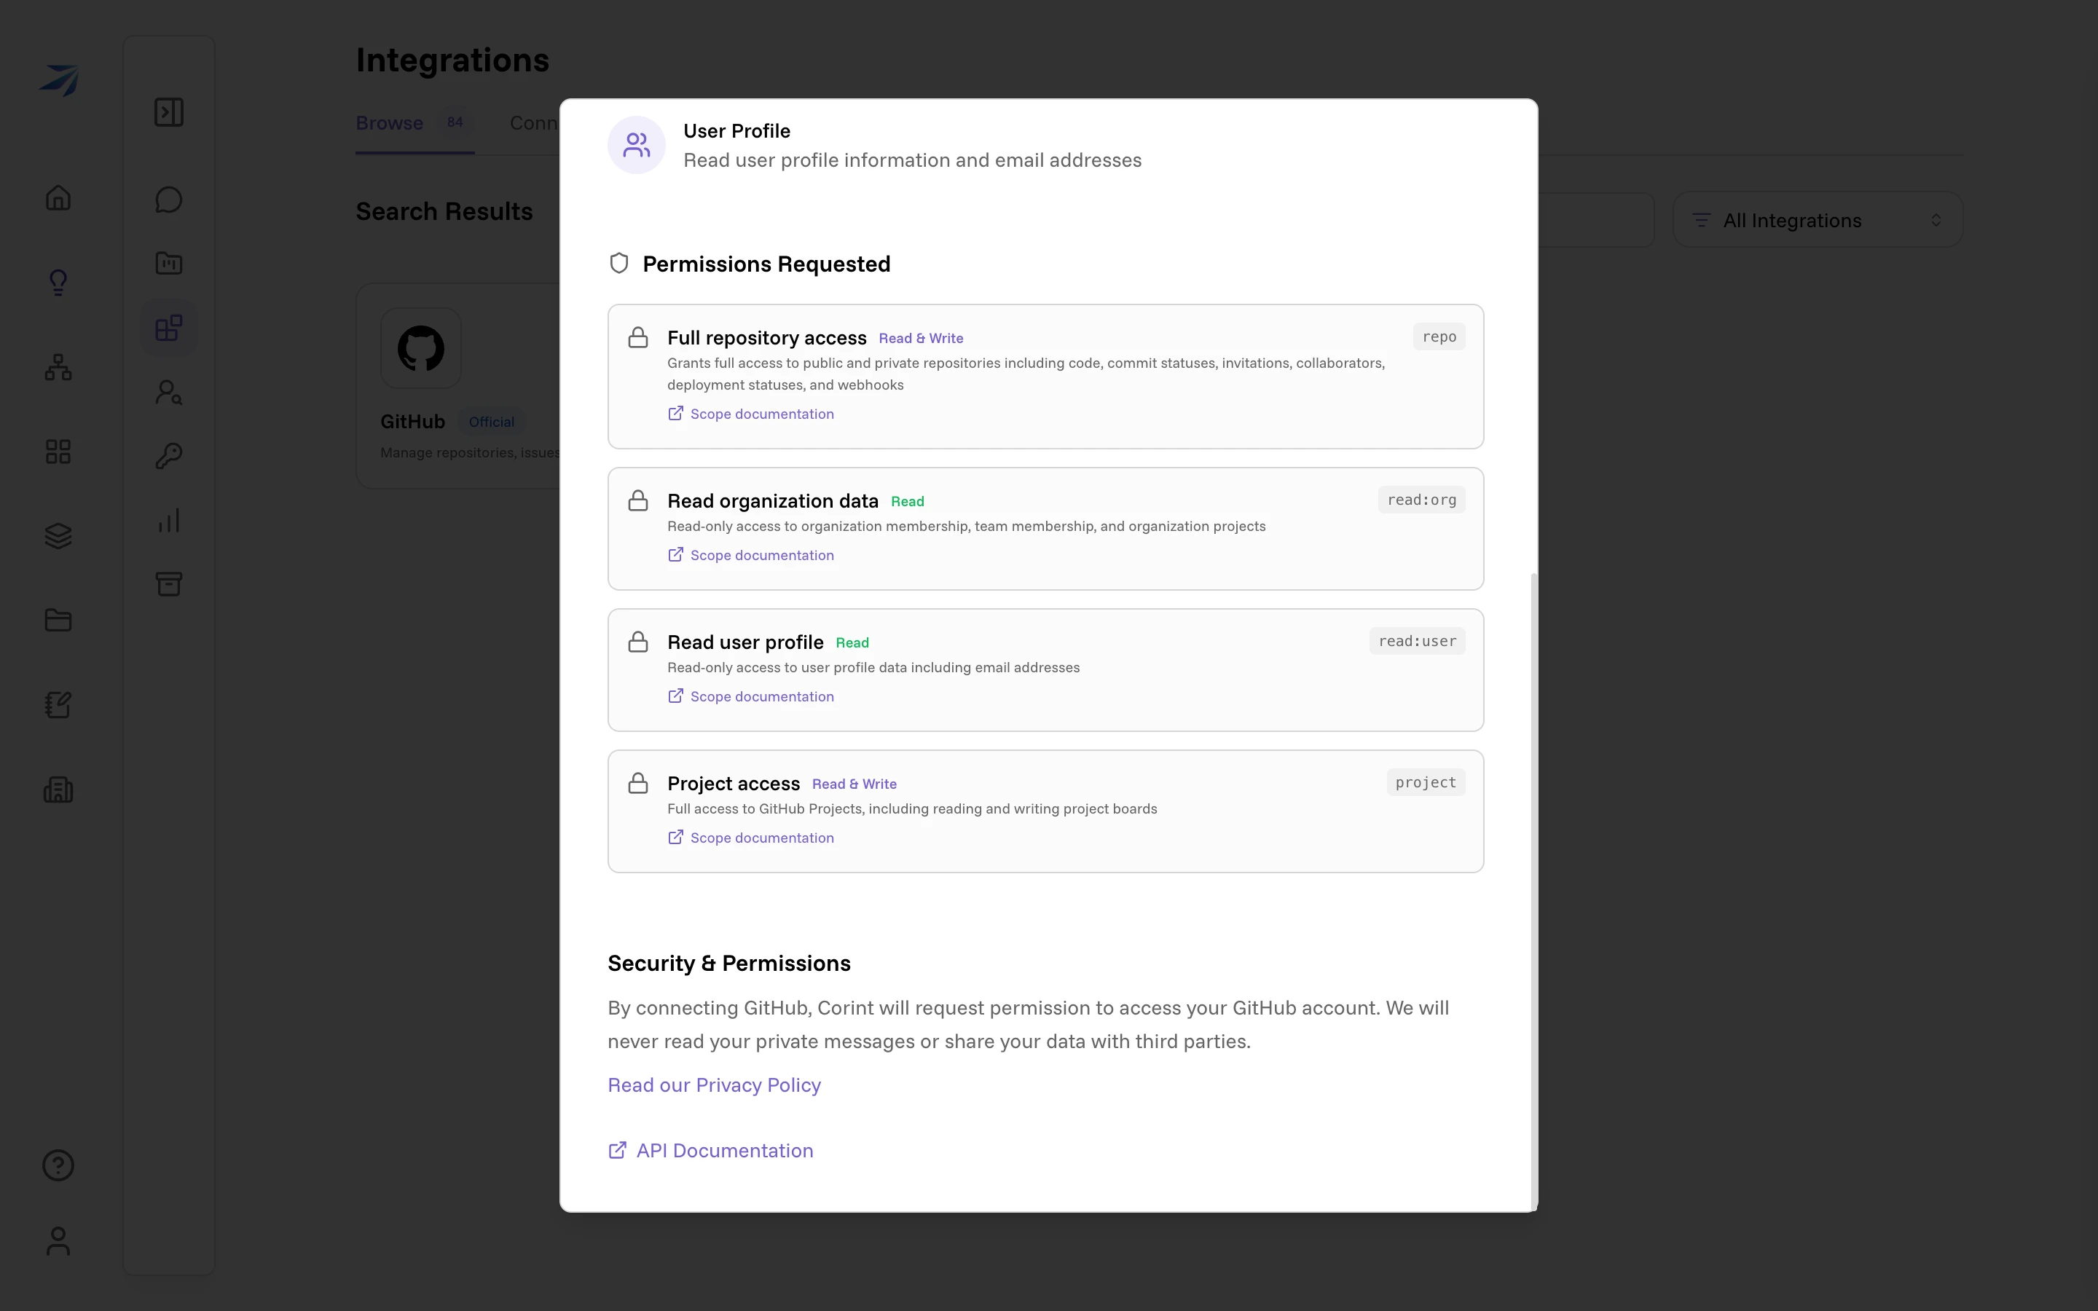Viewport: 2098px width, 1311px height.
Task: Click the Official badge on GitHub card
Action: point(492,422)
